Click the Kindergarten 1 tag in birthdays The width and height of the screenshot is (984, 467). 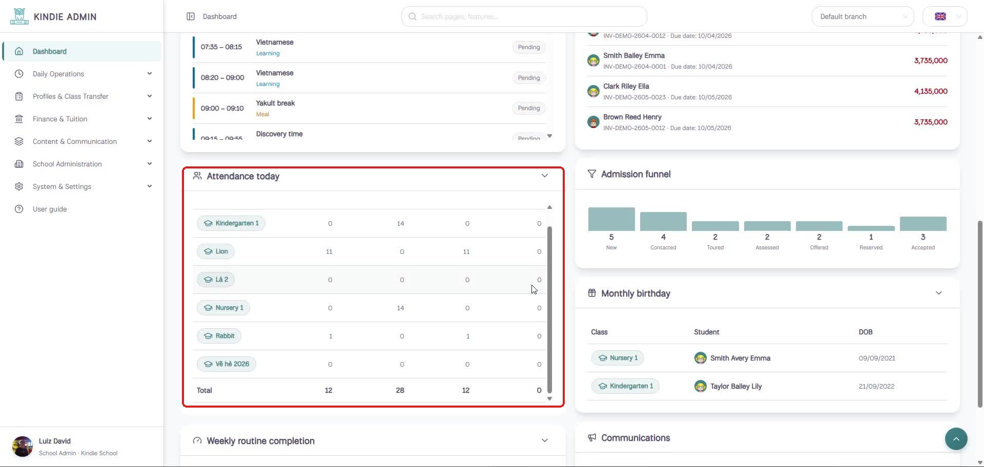tap(625, 386)
